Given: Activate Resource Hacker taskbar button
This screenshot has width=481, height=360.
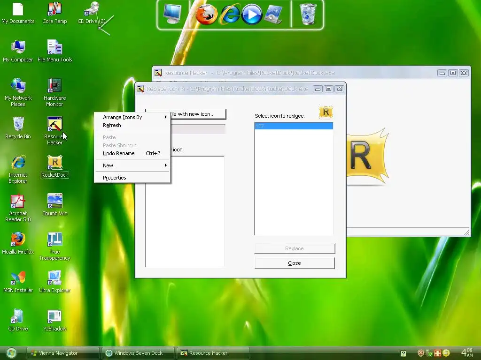Looking at the screenshot, I should [213, 353].
